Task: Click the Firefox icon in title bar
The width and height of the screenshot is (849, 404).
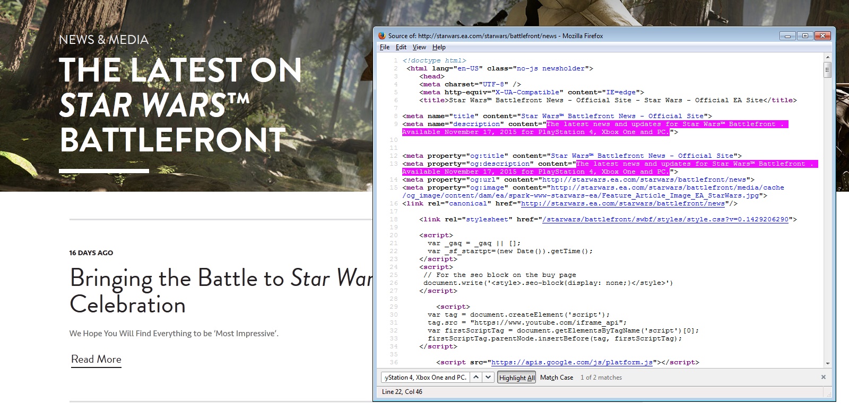Action: (382, 35)
